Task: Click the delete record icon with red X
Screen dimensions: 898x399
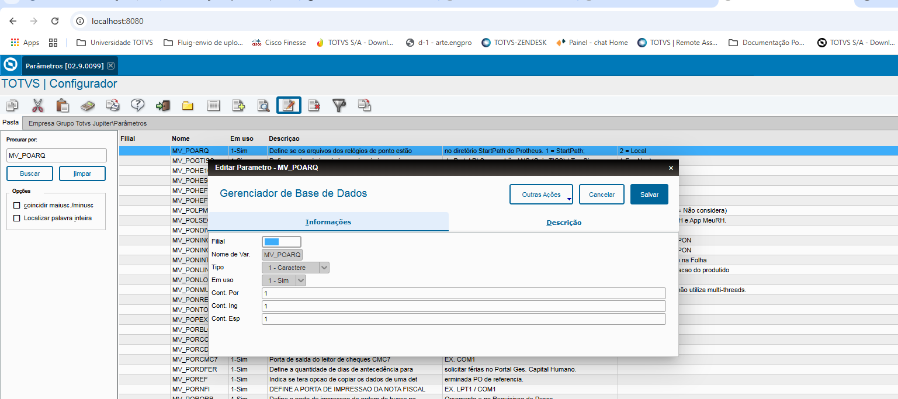Action: tap(314, 106)
